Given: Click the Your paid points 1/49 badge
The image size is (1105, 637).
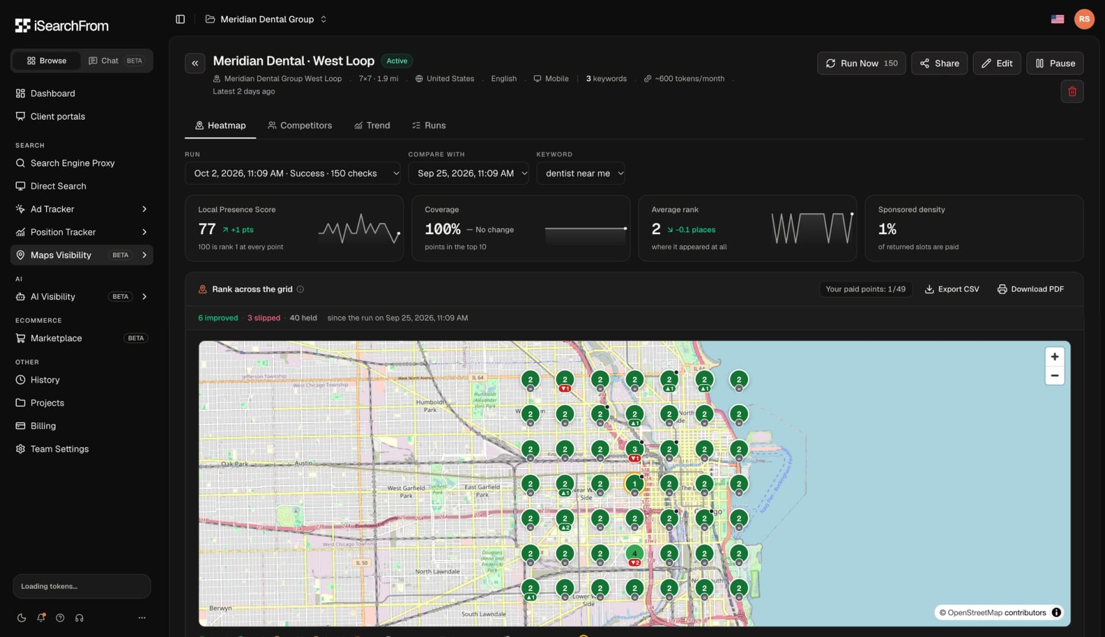Looking at the screenshot, I should [865, 289].
